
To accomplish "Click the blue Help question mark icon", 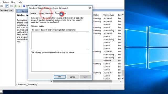I will click(24, 6).
